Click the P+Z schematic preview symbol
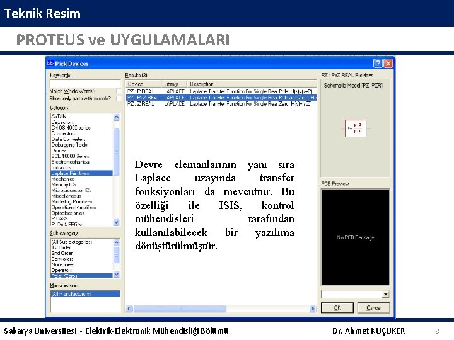 point(356,128)
